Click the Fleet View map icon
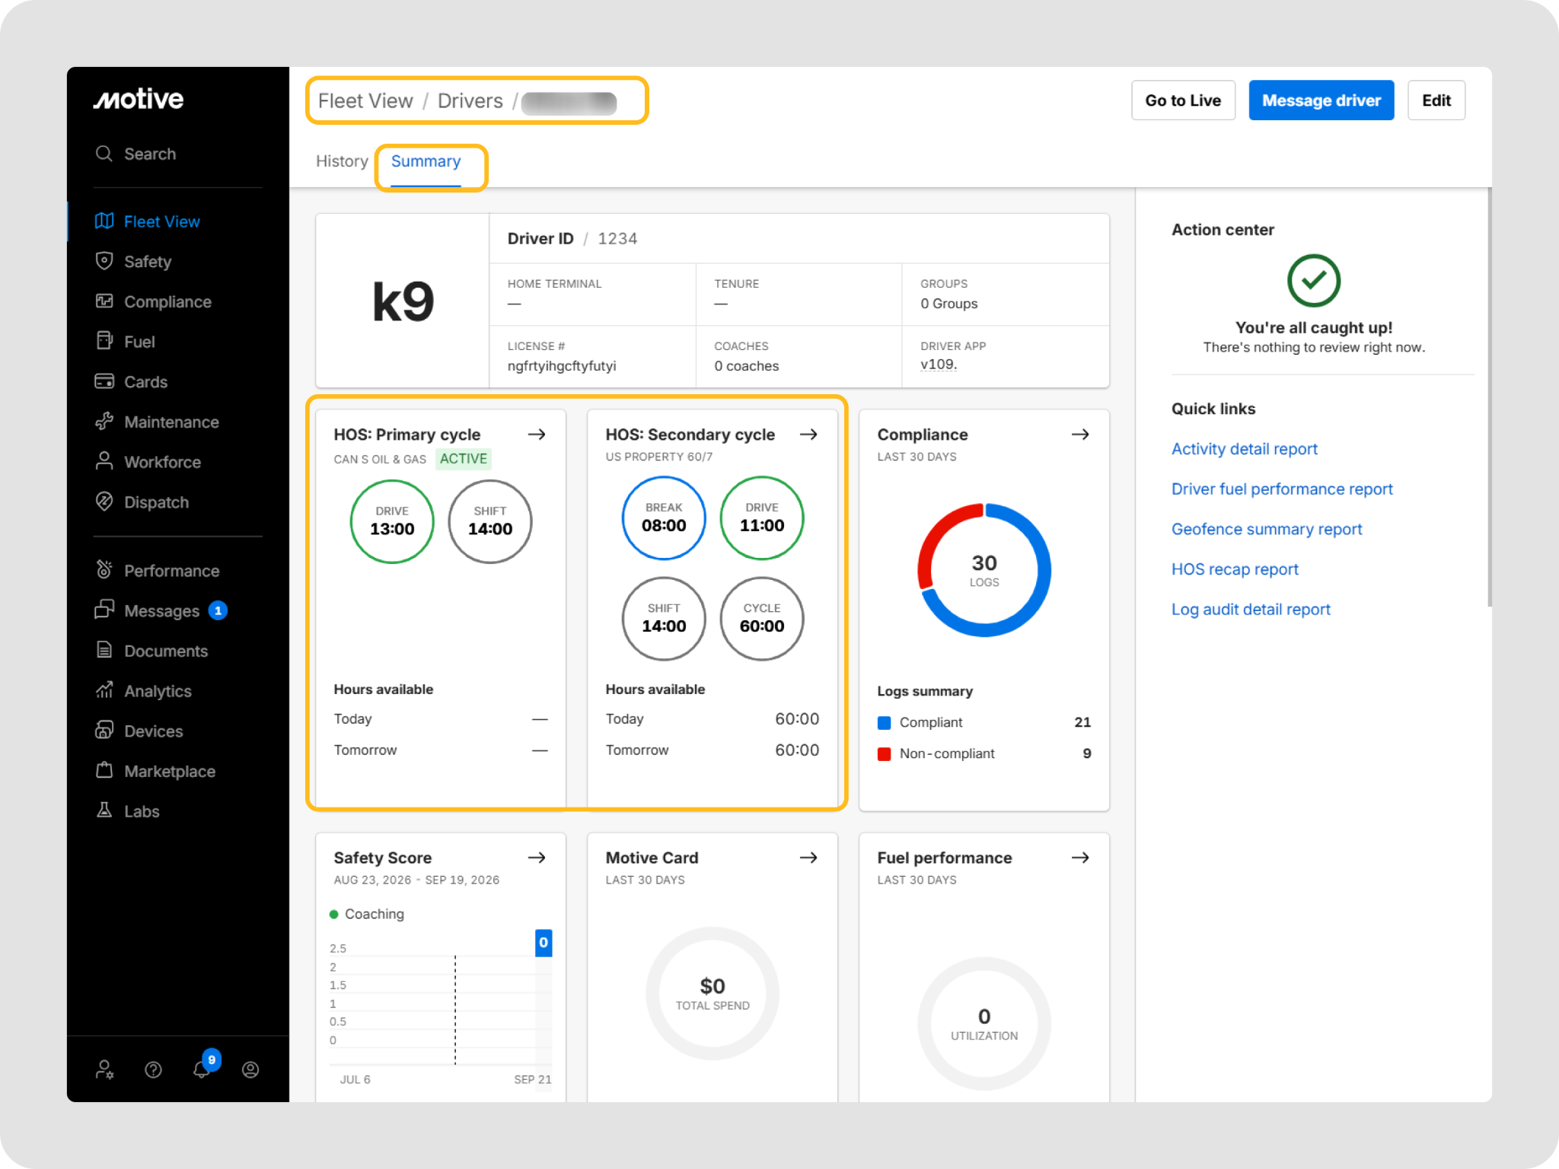Screen dimensions: 1559x1169 coord(104,221)
